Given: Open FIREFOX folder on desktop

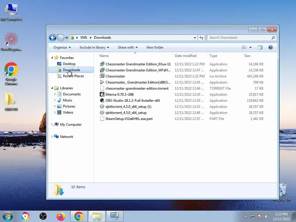Looking at the screenshot, I should click(11, 101).
